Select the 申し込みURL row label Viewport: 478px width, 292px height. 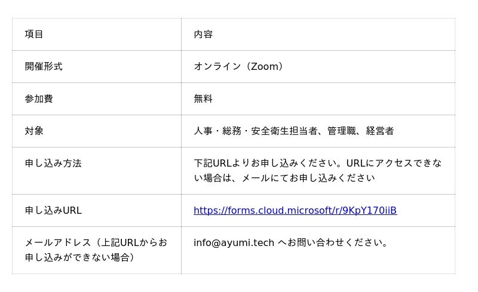point(53,210)
